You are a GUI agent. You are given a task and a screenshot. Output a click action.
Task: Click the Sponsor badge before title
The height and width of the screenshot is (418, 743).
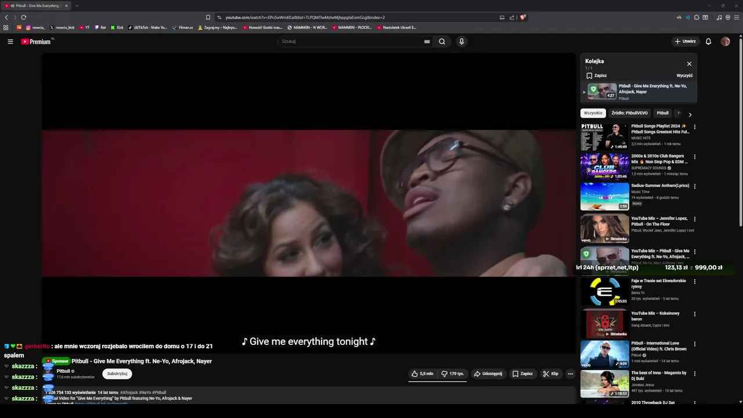tap(57, 361)
